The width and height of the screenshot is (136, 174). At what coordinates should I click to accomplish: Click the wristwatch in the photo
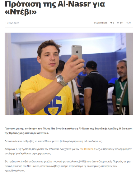62,80
